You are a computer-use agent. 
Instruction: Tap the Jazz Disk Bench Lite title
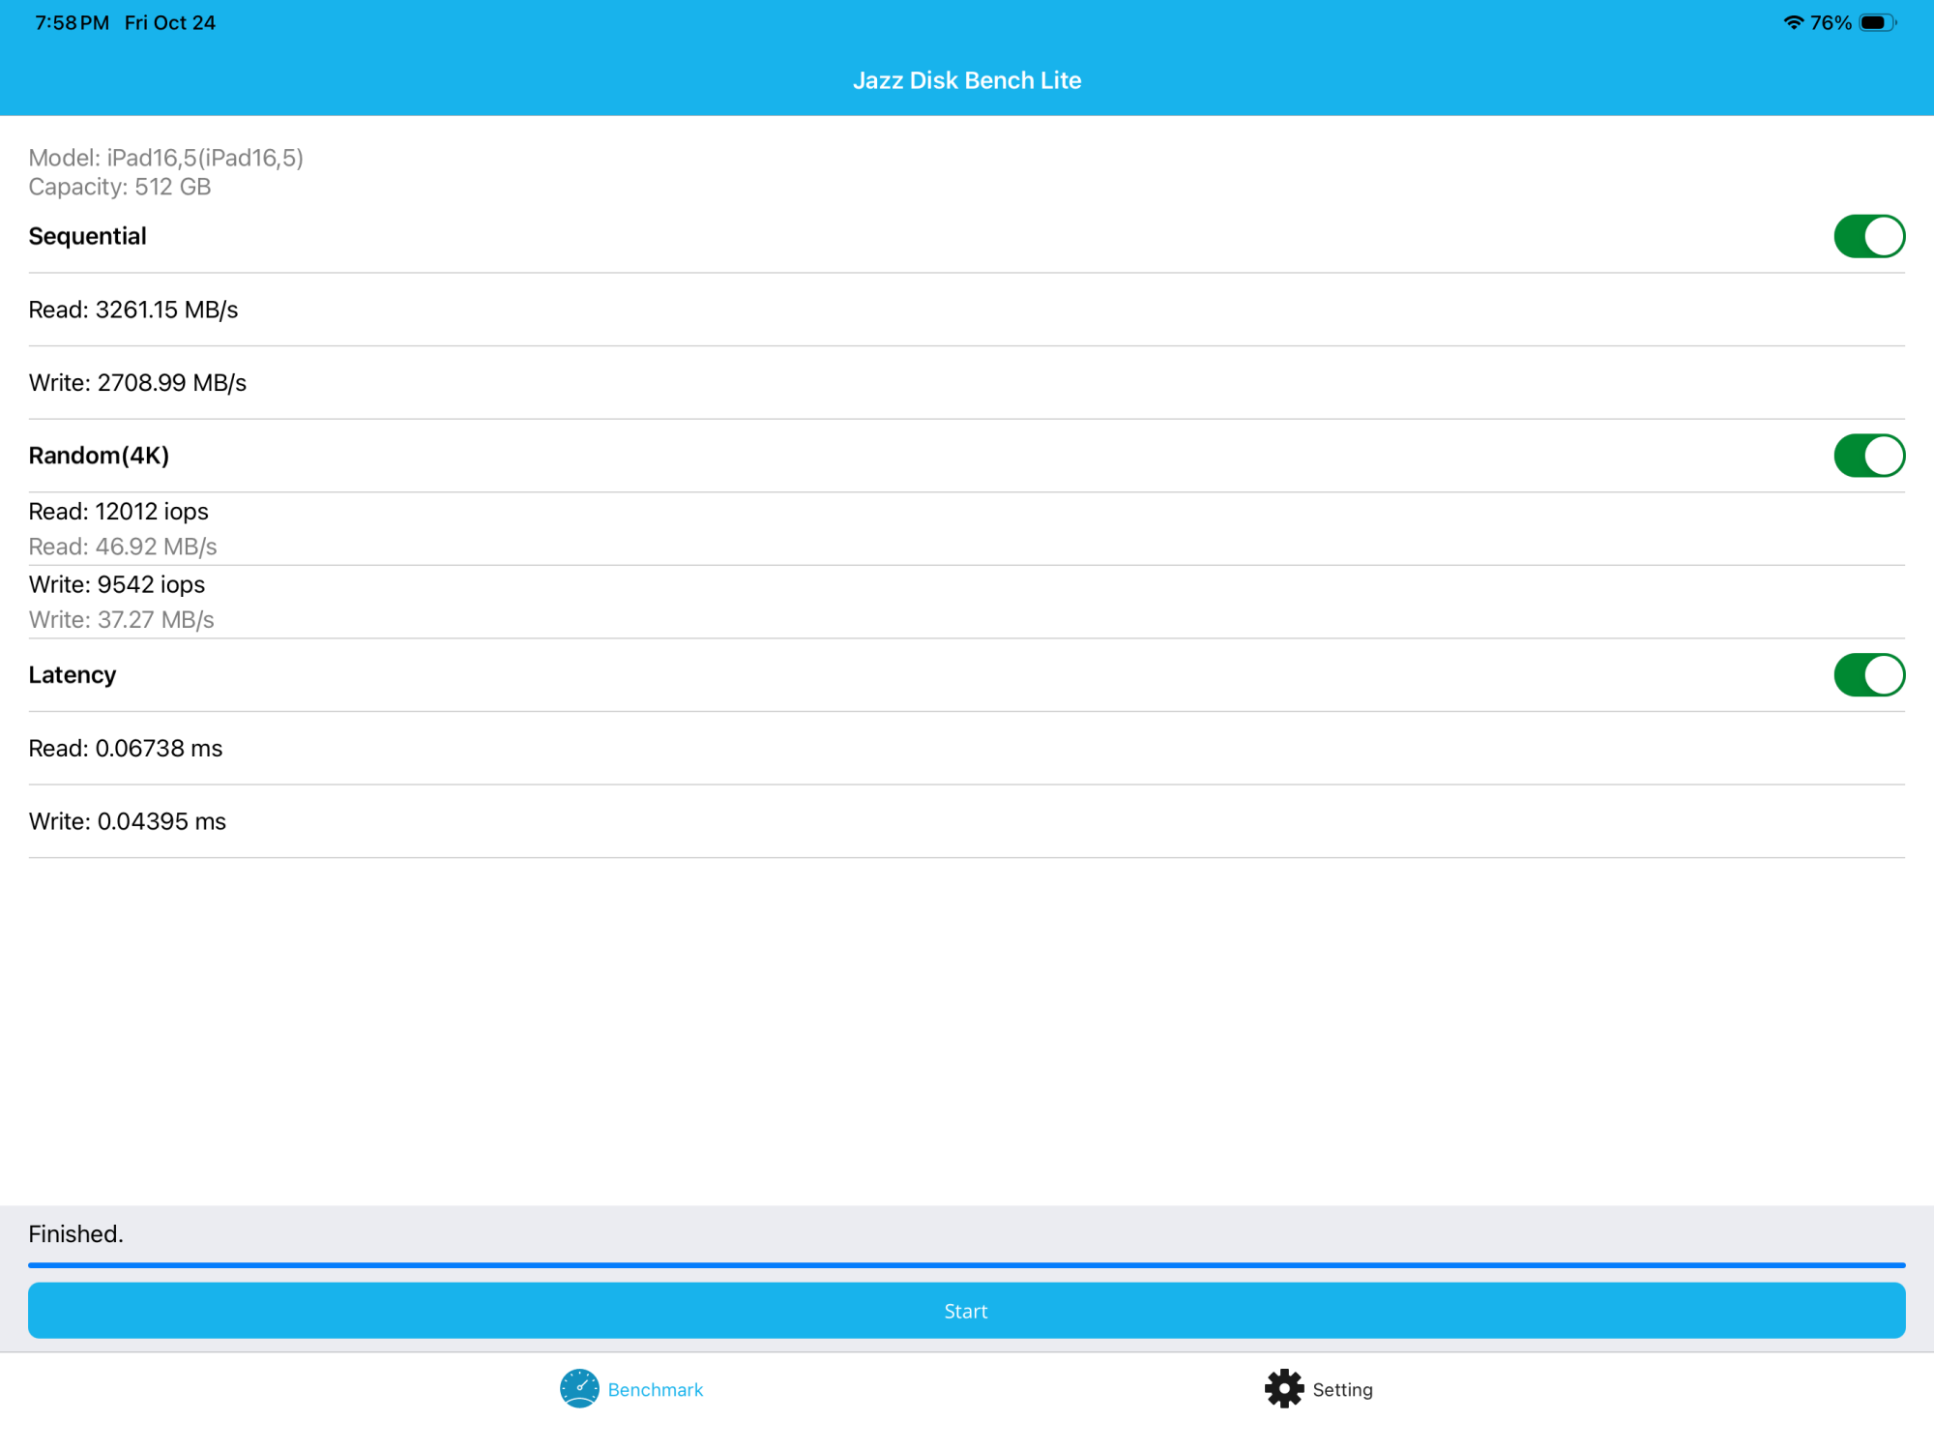[x=967, y=80]
